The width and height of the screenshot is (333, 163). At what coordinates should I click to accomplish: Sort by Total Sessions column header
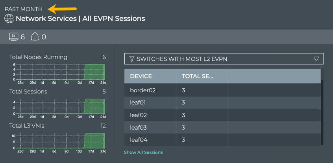tap(197, 76)
